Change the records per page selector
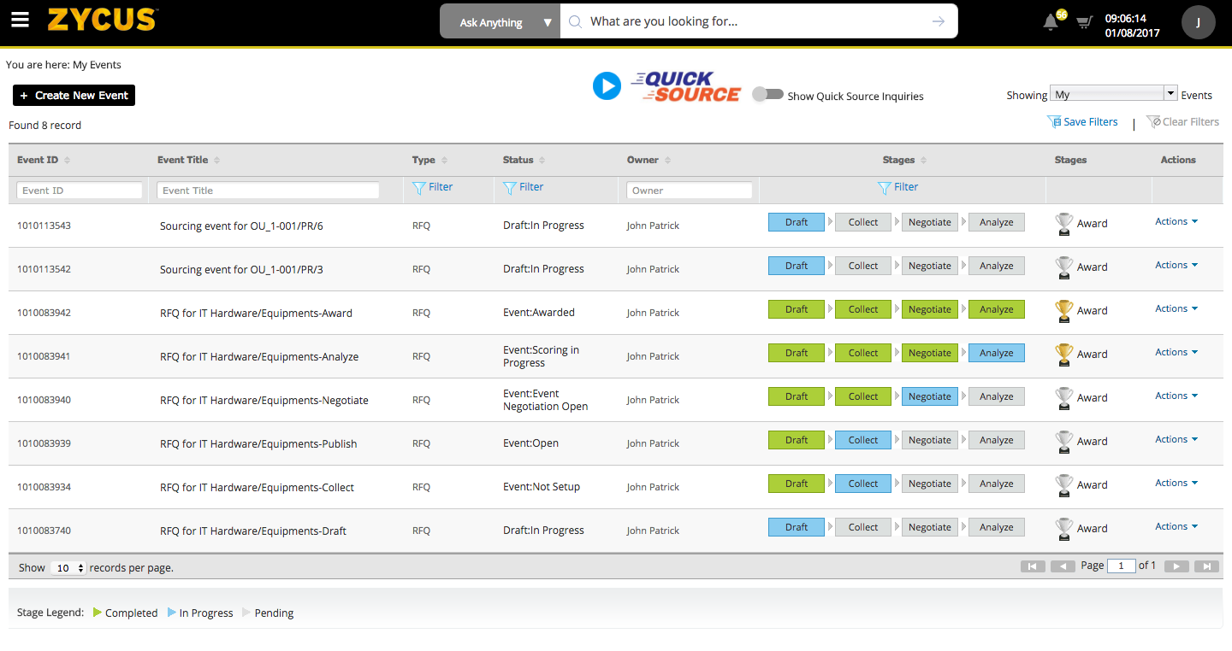Screen dimensions: 1232x651 [69, 568]
